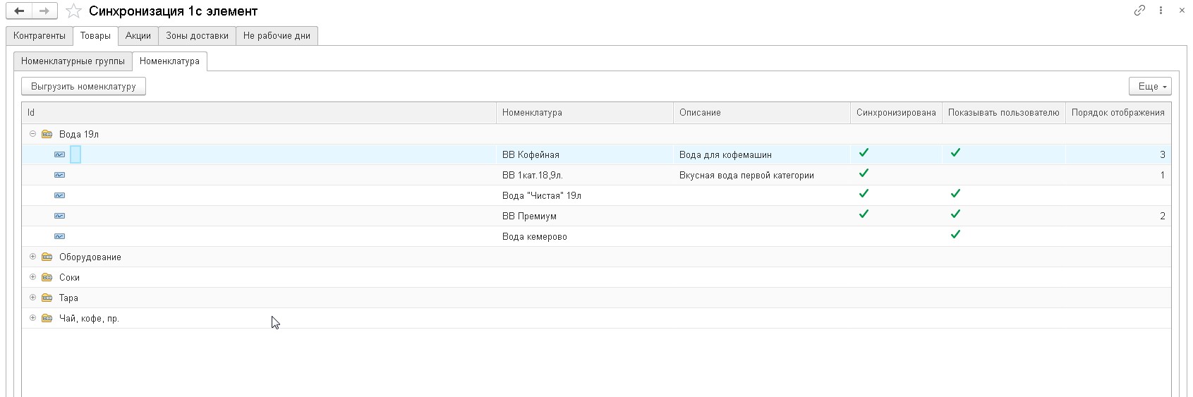
Task: Click the forward navigation arrow
Action: [44, 11]
